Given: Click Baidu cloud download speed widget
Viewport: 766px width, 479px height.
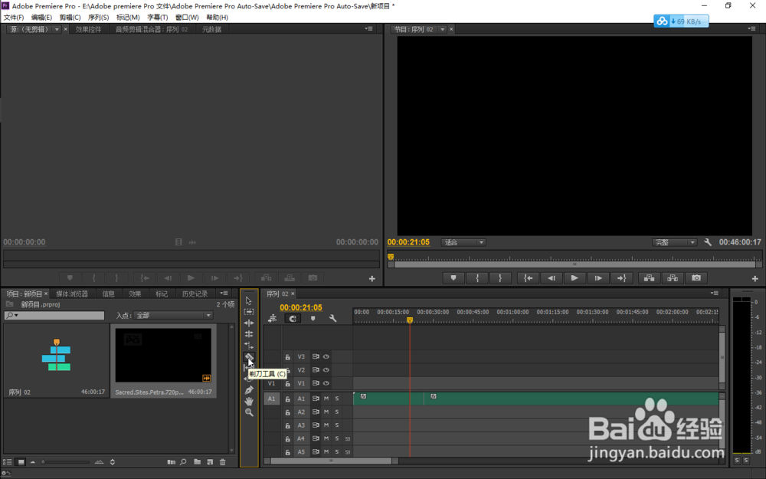Looking at the screenshot, I should 681,21.
